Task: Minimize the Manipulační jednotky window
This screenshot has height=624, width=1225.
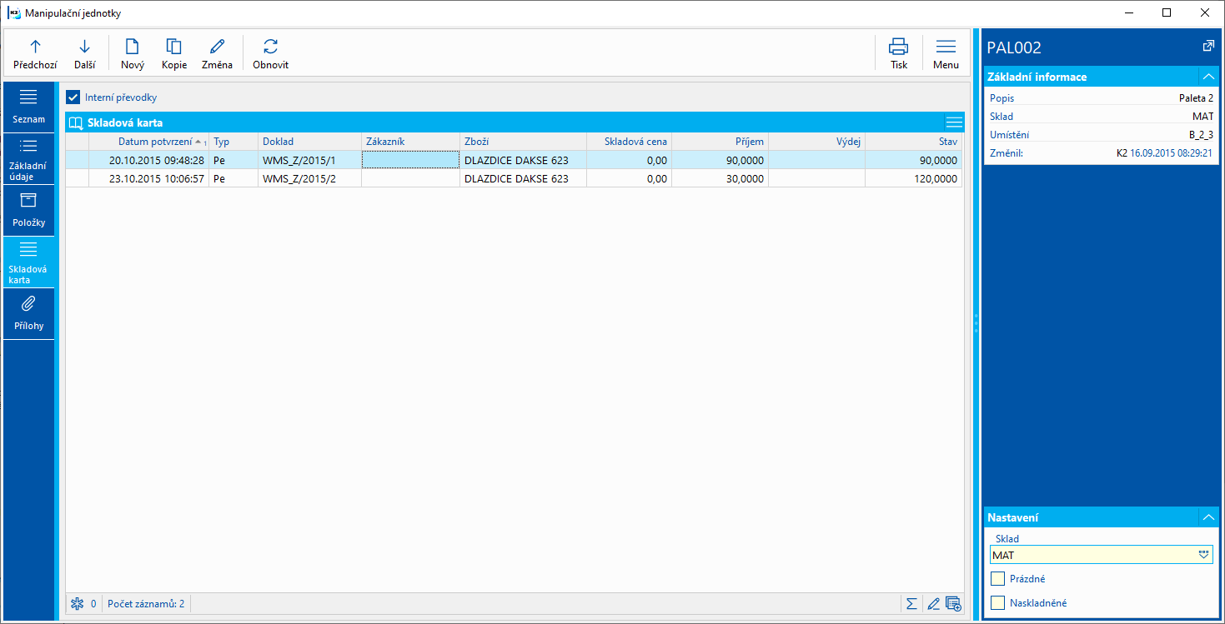Action: pyautogui.click(x=1128, y=13)
